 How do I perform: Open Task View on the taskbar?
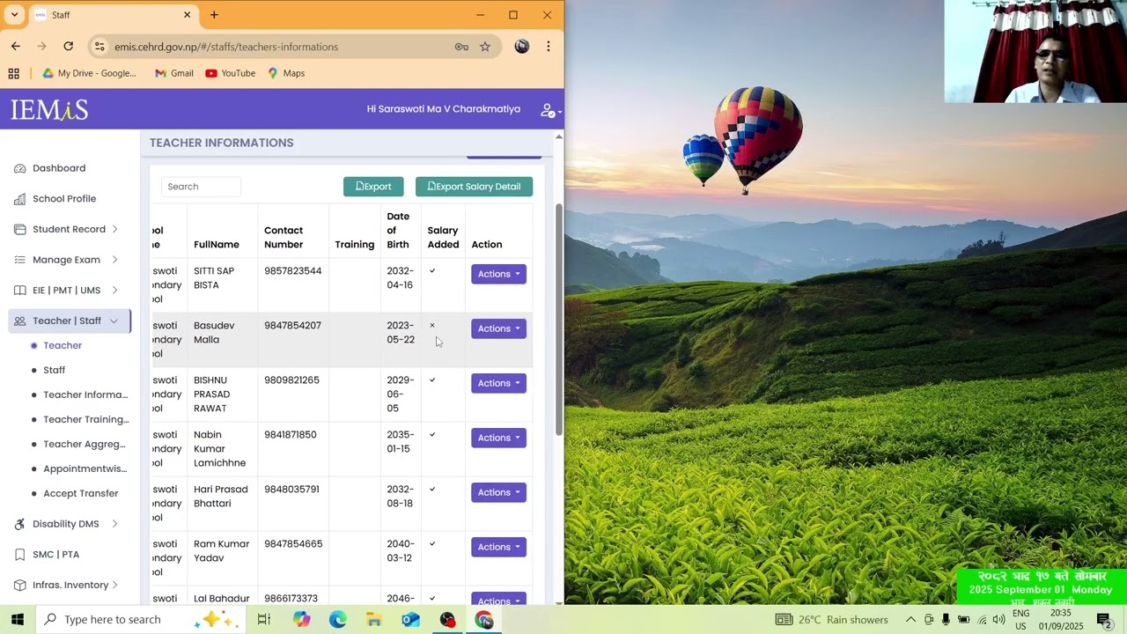[x=263, y=620]
